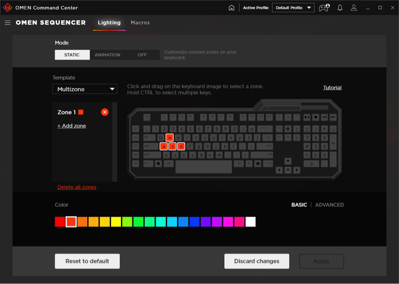This screenshot has height=284, width=399.
Task: Pick the selected orange-red swatch
Action: (x=71, y=222)
